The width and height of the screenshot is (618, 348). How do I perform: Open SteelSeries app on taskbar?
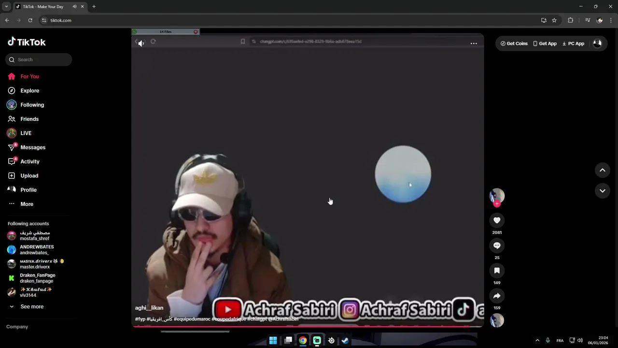pyautogui.click(x=331, y=340)
